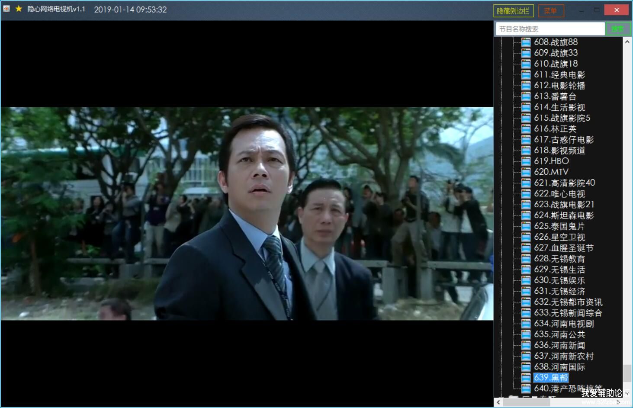Click the vertical scrollbar thumb in channel list
The image size is (633, 408).
[x=627, y=373]
